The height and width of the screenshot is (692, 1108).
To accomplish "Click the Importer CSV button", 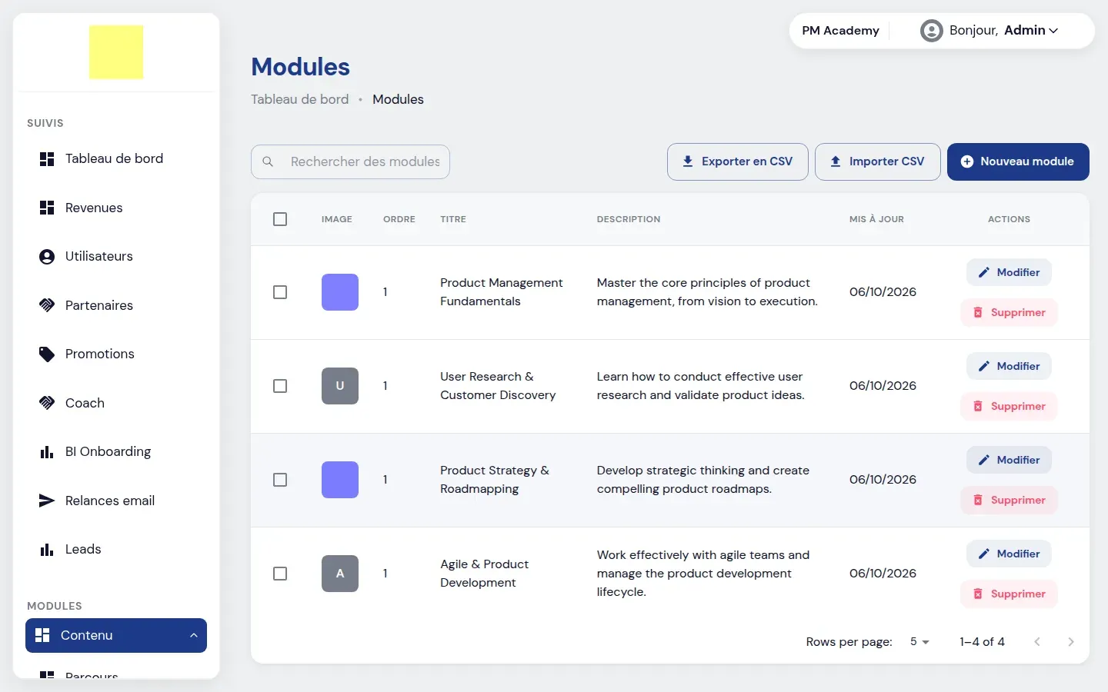I will (x=878, y=161).
